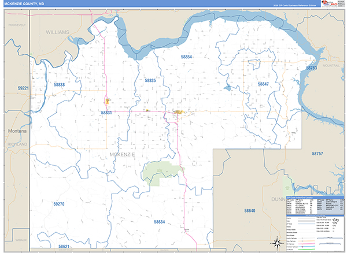Click the small green park icon near DUNN
This screenshot has height=253, width=347.
[x=287, y=188]
